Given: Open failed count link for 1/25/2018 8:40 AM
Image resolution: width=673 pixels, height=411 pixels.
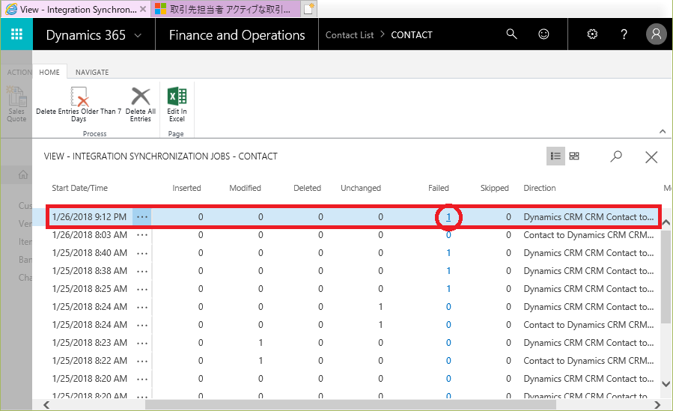Looking at the screenshot, I should click(448, 253).
